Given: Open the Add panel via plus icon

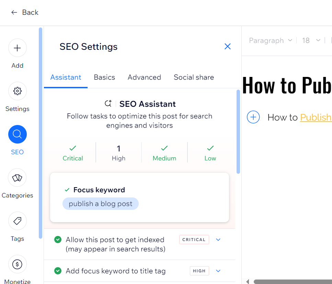Looking at the screenshot, I should click(x=17, y=48).
